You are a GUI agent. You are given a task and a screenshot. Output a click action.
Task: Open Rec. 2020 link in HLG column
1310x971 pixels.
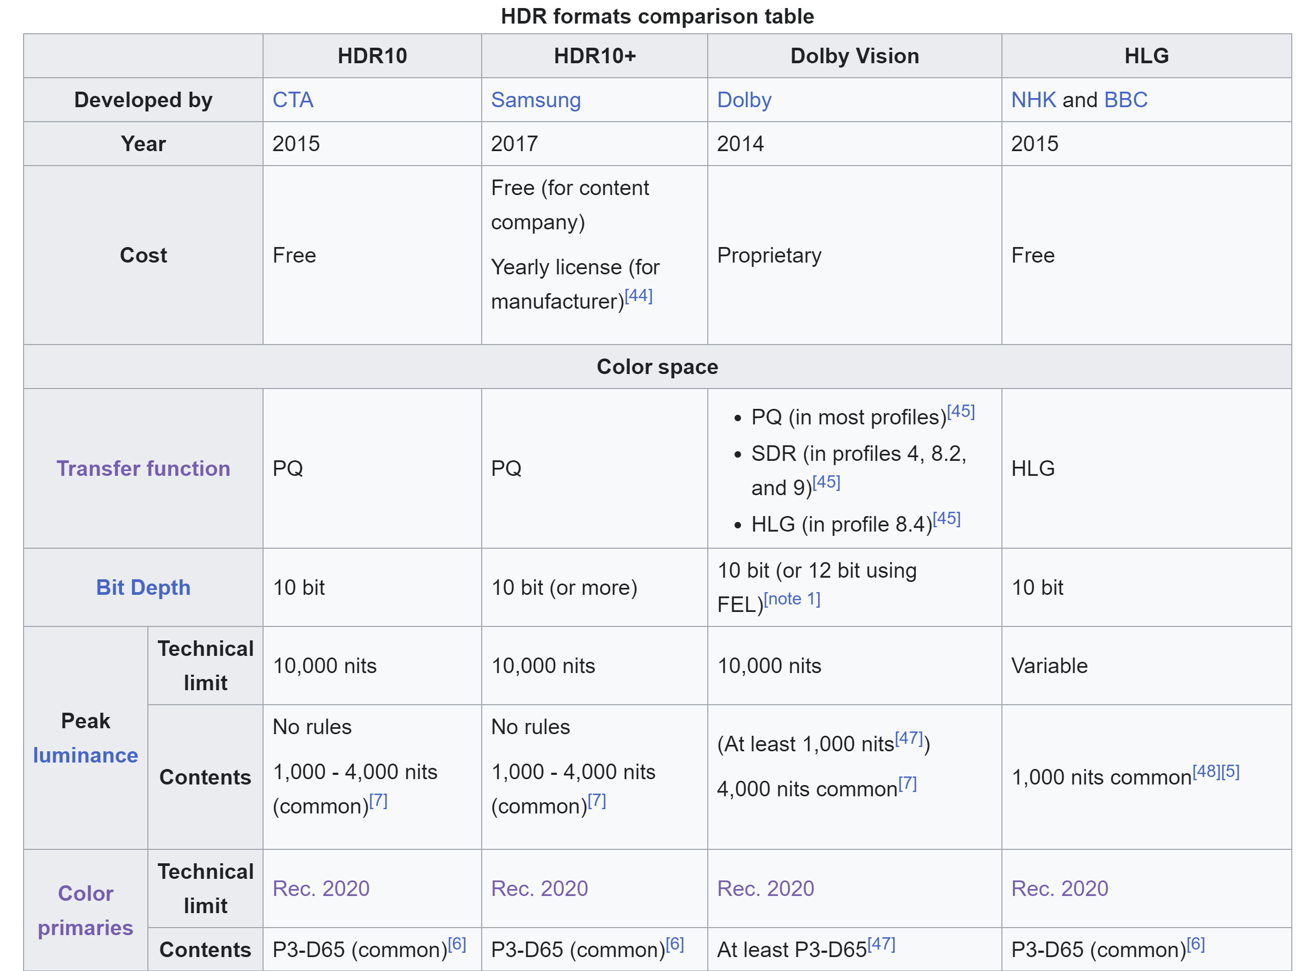pyautogui.click(x=1059, y=888)
